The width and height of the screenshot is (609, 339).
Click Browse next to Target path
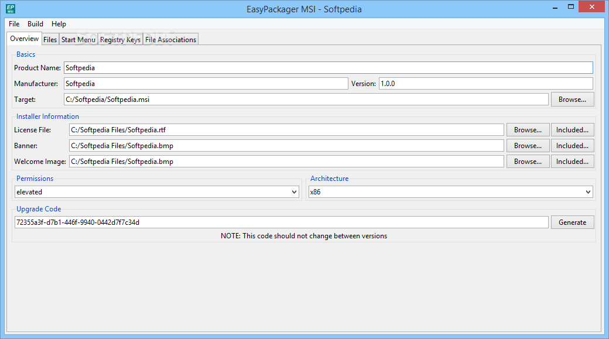[x=572, y=100]
